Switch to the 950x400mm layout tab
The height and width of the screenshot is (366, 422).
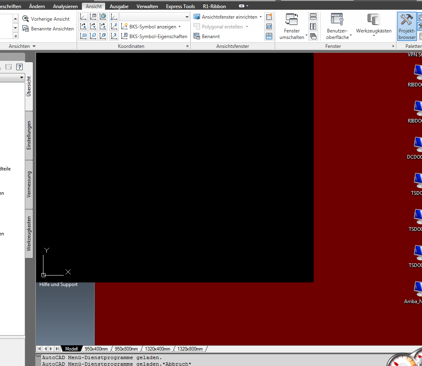pos(96,349)
